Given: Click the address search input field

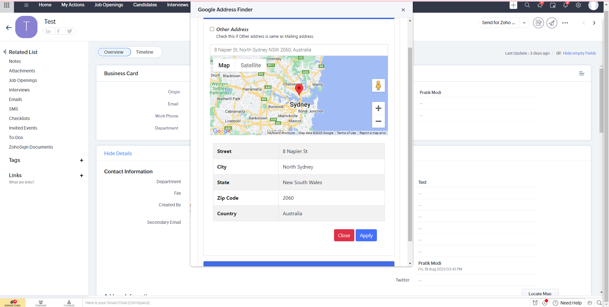Looking at the screenshot, I should coord(299,50).
